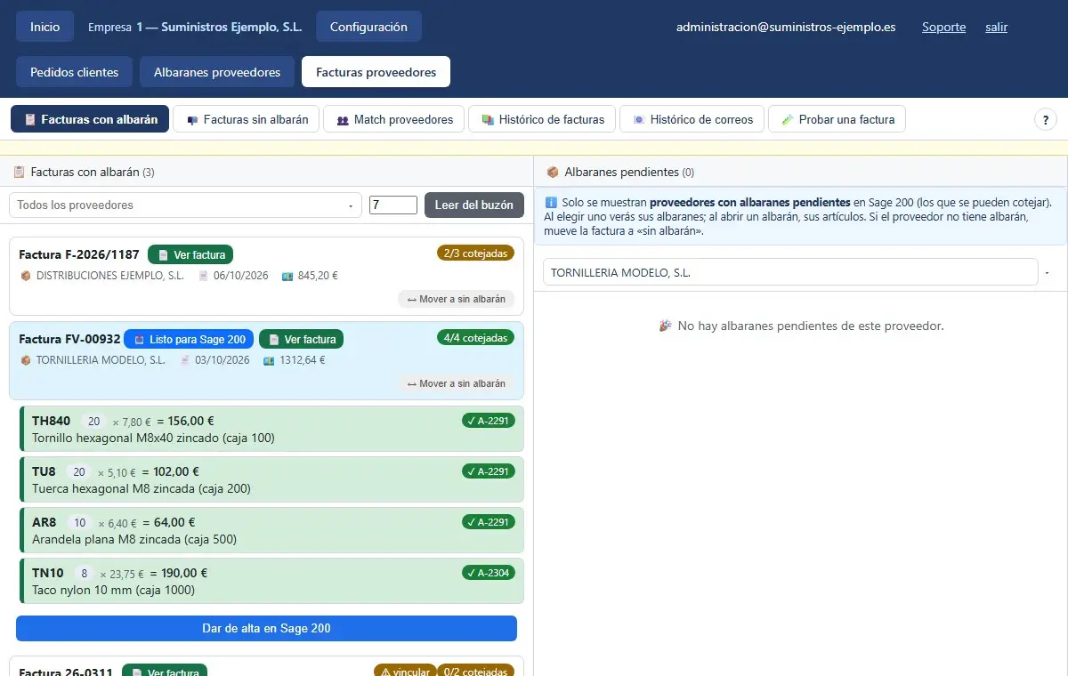Click the quantity 20 pill on TH840
Screen dimensions: 1068x676
93,422
